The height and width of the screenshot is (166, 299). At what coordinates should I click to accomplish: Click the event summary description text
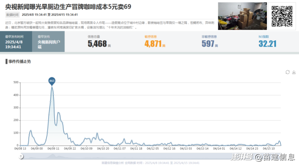(x=110, y=25)
